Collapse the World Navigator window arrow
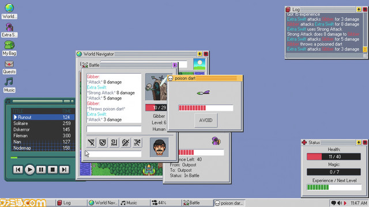 point(199,54)
